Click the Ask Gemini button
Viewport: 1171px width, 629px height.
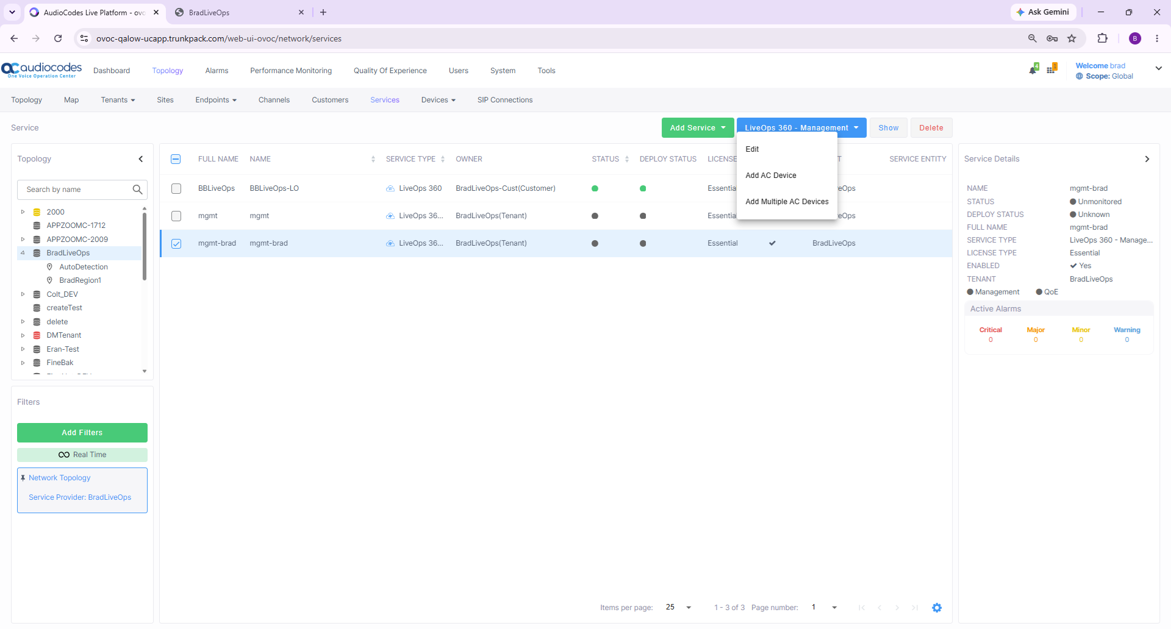click(x=1043, y=12)
